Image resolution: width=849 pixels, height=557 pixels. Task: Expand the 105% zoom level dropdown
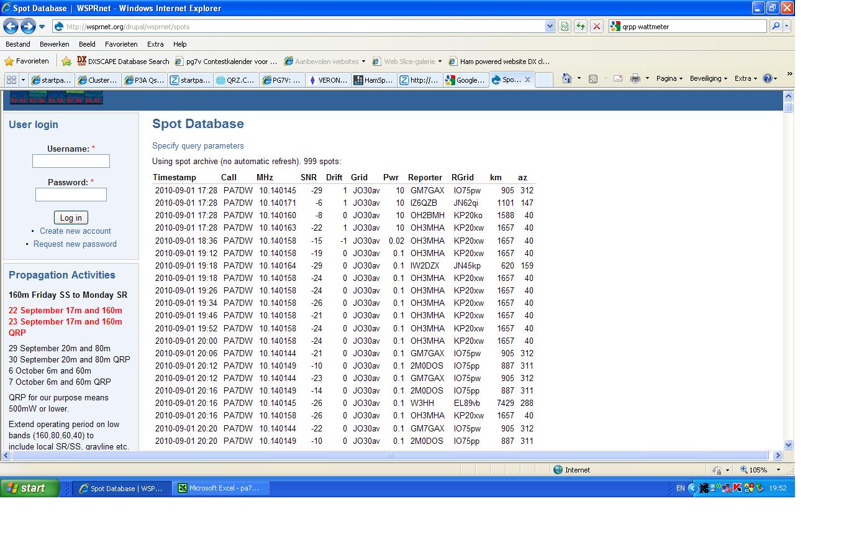[x=778, y=470]
